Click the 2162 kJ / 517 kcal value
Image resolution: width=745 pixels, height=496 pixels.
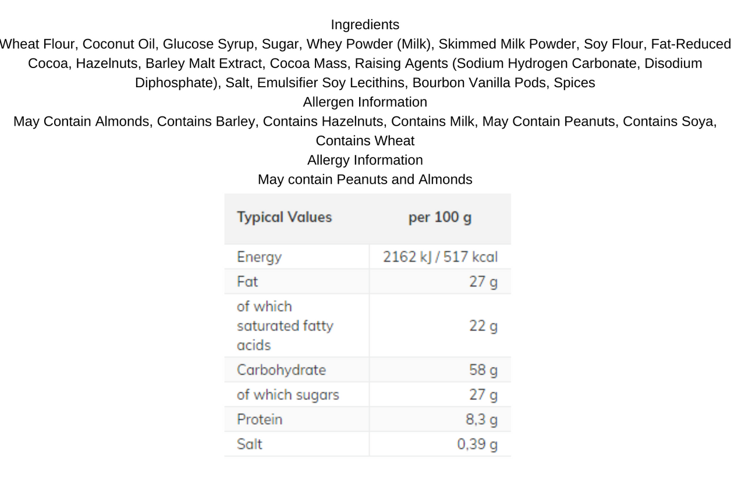(x=440, y=257)
